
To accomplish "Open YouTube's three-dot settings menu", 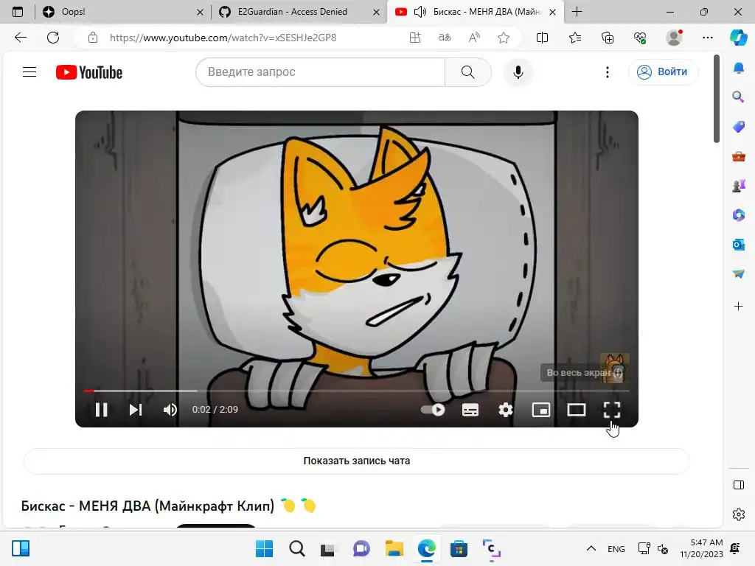I will pyautogui.click(x=608, y=71).
